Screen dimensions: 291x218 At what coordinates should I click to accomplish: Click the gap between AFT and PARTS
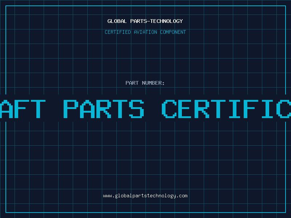pos(54,108)
